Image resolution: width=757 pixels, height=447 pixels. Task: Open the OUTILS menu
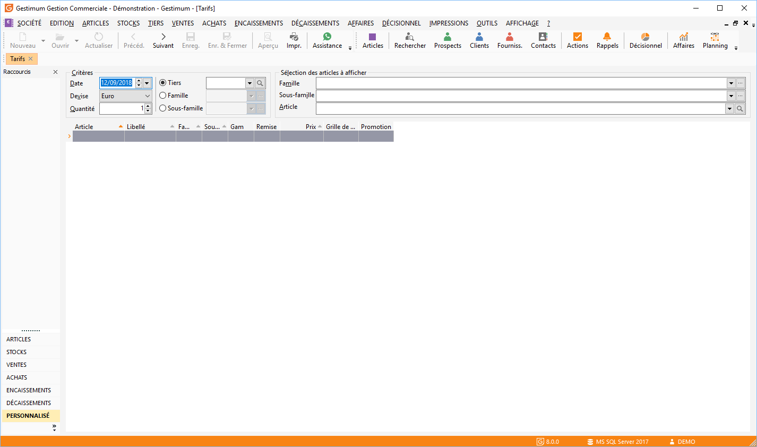(487, 23)
